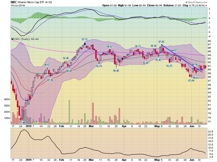The width and height of the screenshot is (217, 162).
Task: Click the IWC ticker symbol title
Action: (14, 2)
